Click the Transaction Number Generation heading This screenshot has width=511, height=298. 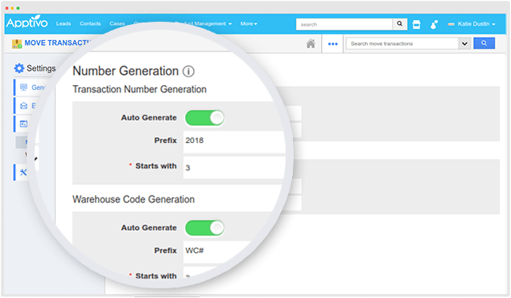[139, 89]
